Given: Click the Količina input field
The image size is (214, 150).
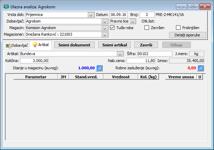Looking at the screenshot, I should [34, 61].
